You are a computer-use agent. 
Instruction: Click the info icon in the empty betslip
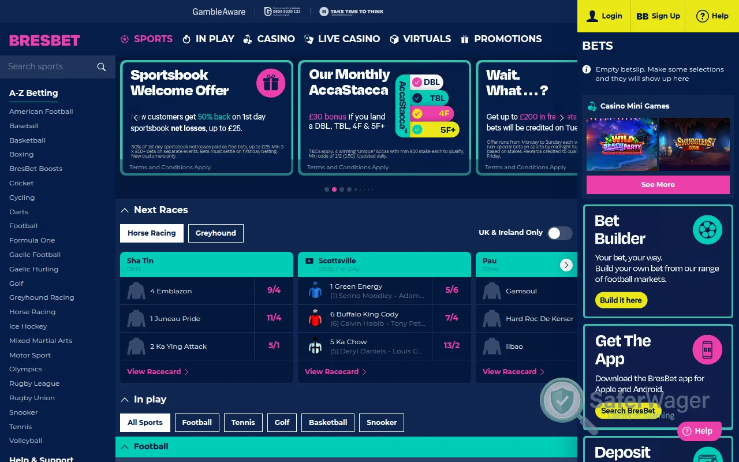(x=587, y=69)
